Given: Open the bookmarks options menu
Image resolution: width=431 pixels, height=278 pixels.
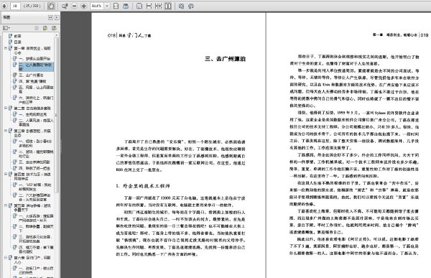Looking at the screenshot, I should (6, 28).
